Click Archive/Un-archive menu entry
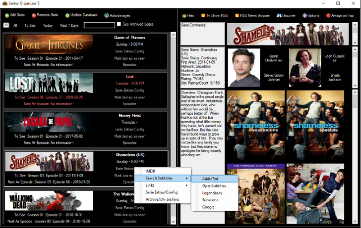This screenshot has width=361, height=228. 163,199
